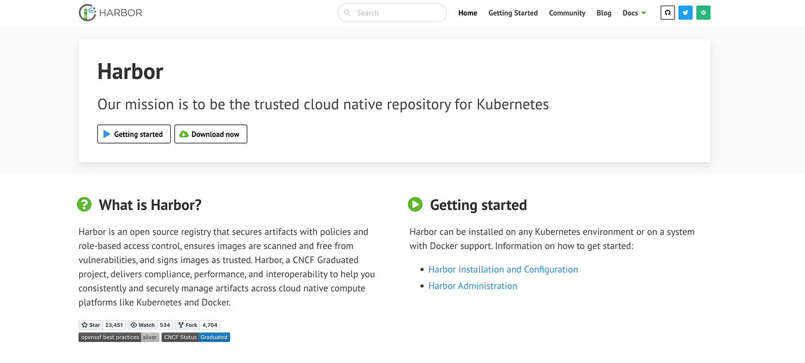Open Harbor Administration link
This screenshot has height=363, width=805.
point(473,286)
